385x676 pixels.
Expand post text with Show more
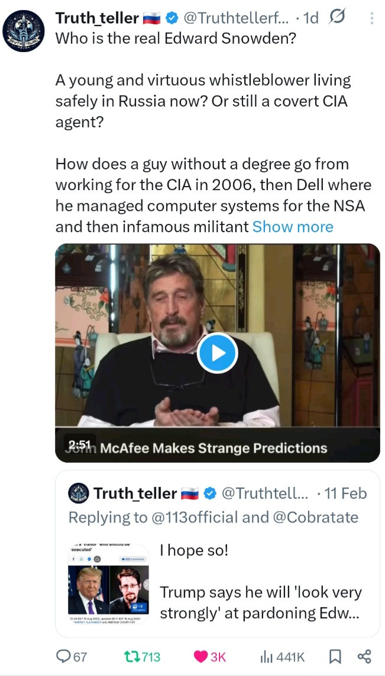click(293, 226)
